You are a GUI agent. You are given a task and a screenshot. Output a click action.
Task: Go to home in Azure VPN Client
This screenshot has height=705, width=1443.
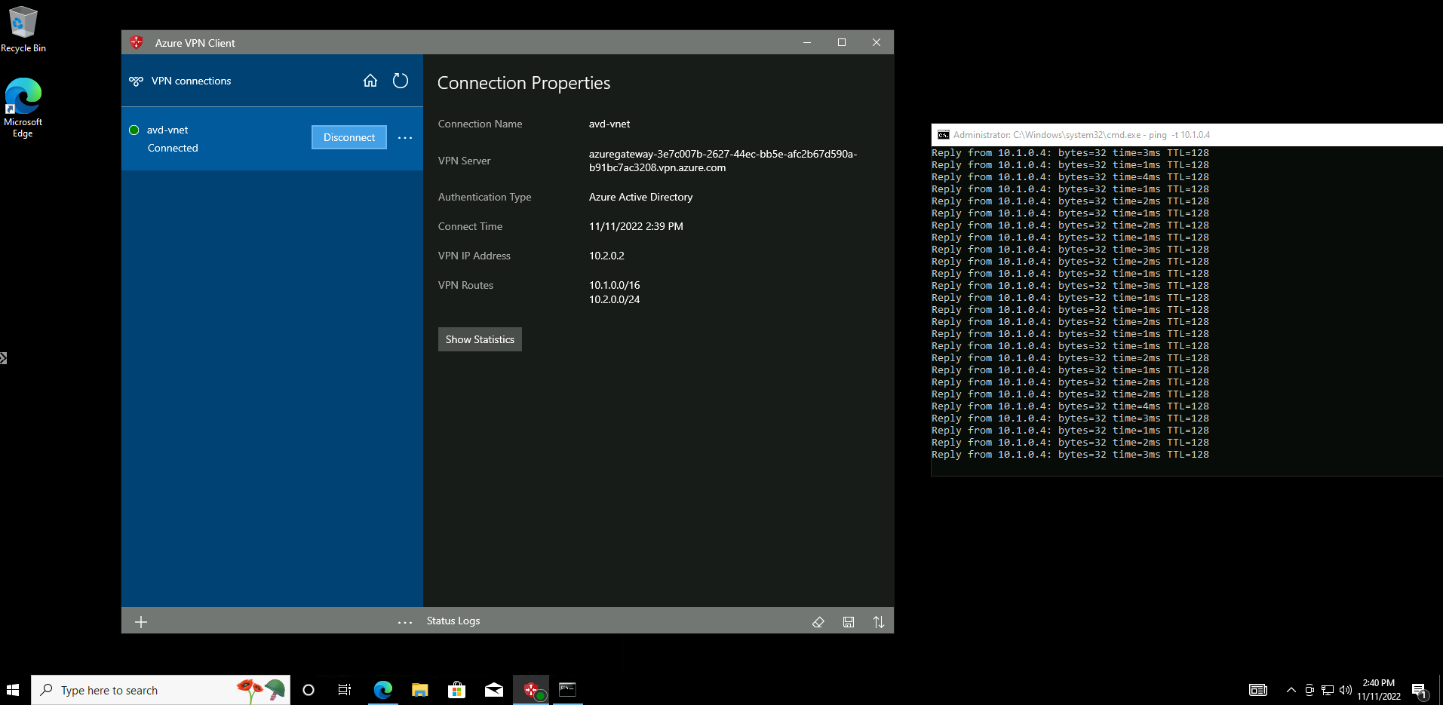click(x=370, y=81)
